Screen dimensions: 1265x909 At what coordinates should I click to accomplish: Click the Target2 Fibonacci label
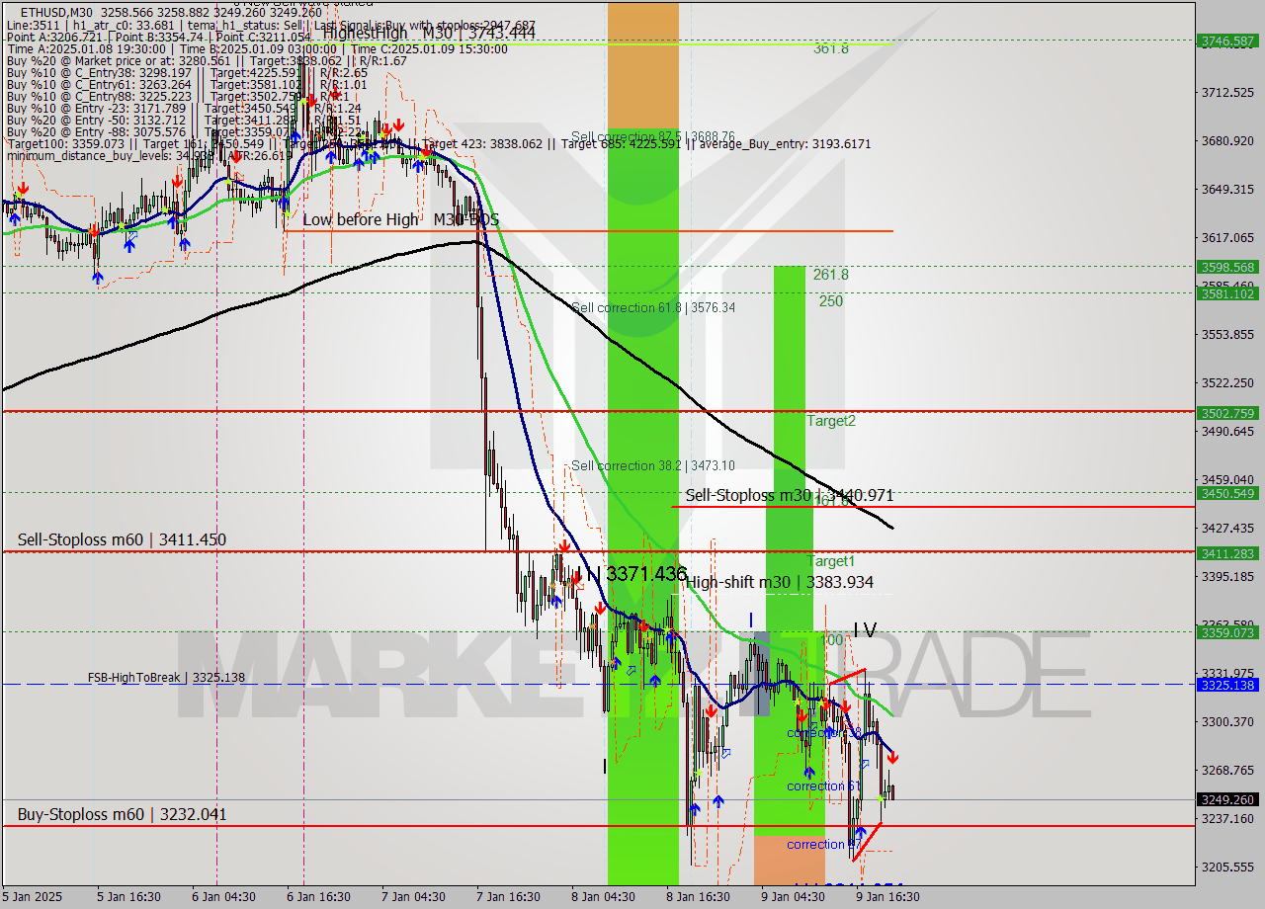point(831,421)
